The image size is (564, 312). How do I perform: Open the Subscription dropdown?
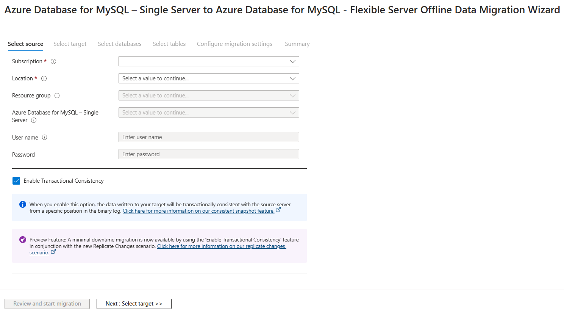[x=209, y=61]
